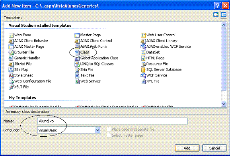This screenshot has width=230, height=157.
Task: Choose the Text File icon
Action: pos(77,75)
